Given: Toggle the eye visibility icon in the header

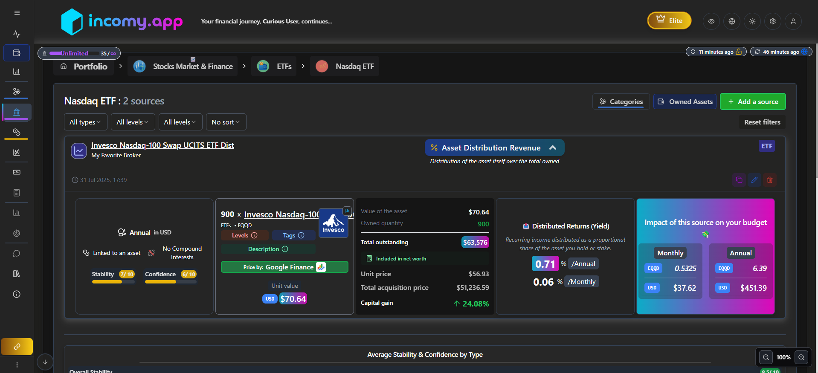Looking at the screenshot, I should click(x=711, y=21).
